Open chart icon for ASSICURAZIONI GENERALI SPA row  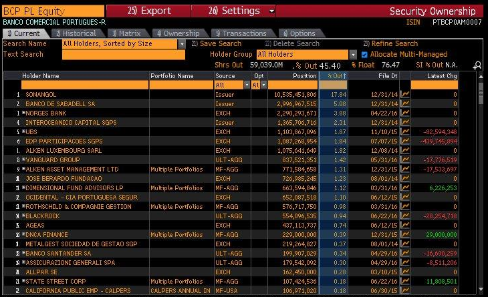pyautogui.click(x=405, y=262)
